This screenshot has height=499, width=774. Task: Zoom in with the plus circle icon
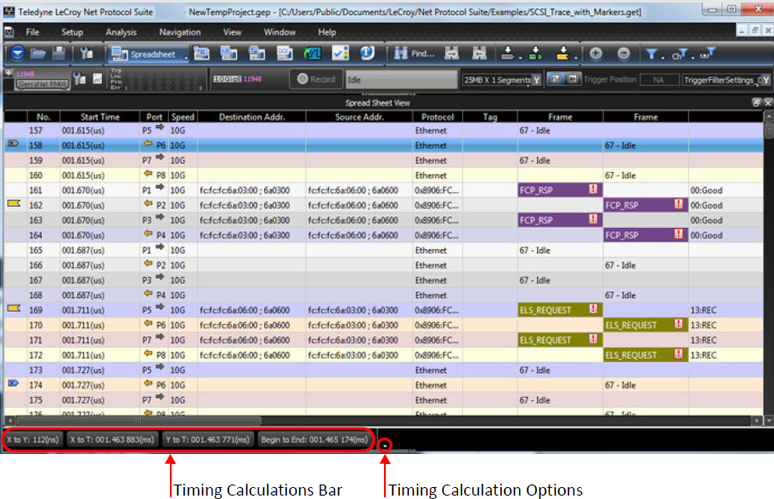point(596,54)
